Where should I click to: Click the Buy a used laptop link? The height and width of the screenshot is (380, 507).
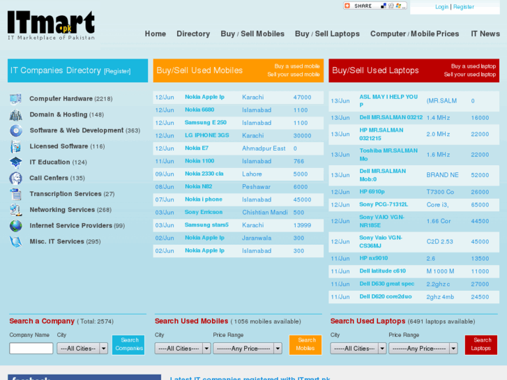point(473,66)
